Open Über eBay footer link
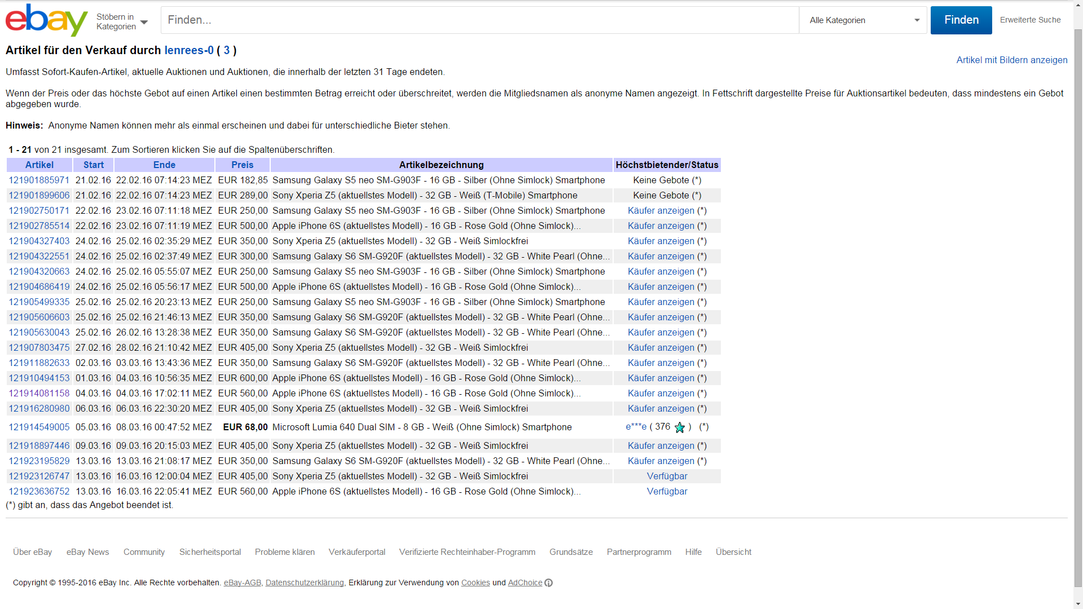 point(33,552)
